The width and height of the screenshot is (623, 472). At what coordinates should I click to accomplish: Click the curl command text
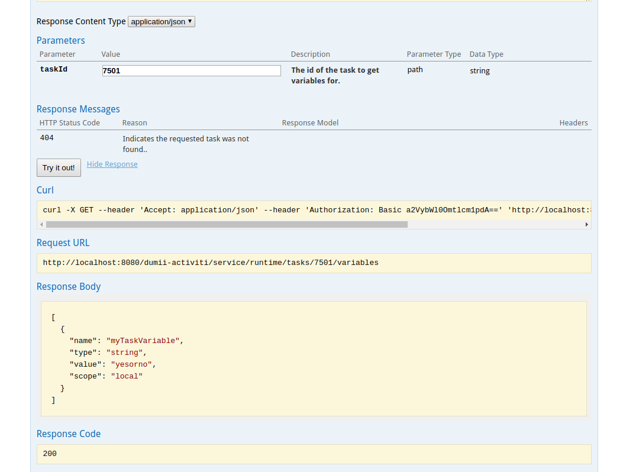(317, 210)
